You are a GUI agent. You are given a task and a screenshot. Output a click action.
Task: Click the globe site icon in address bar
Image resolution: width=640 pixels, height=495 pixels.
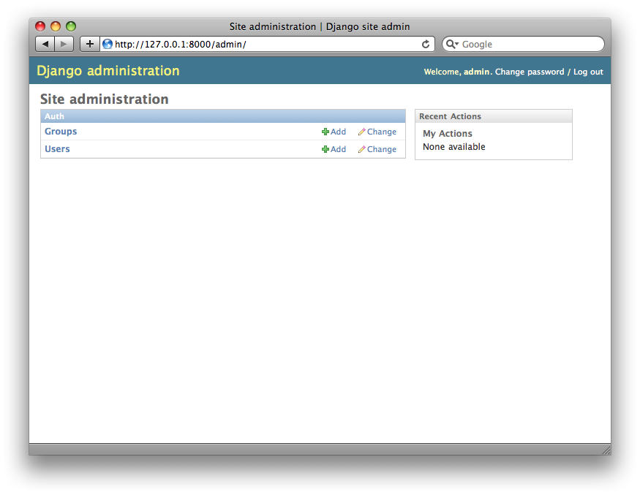pos(108,44)
